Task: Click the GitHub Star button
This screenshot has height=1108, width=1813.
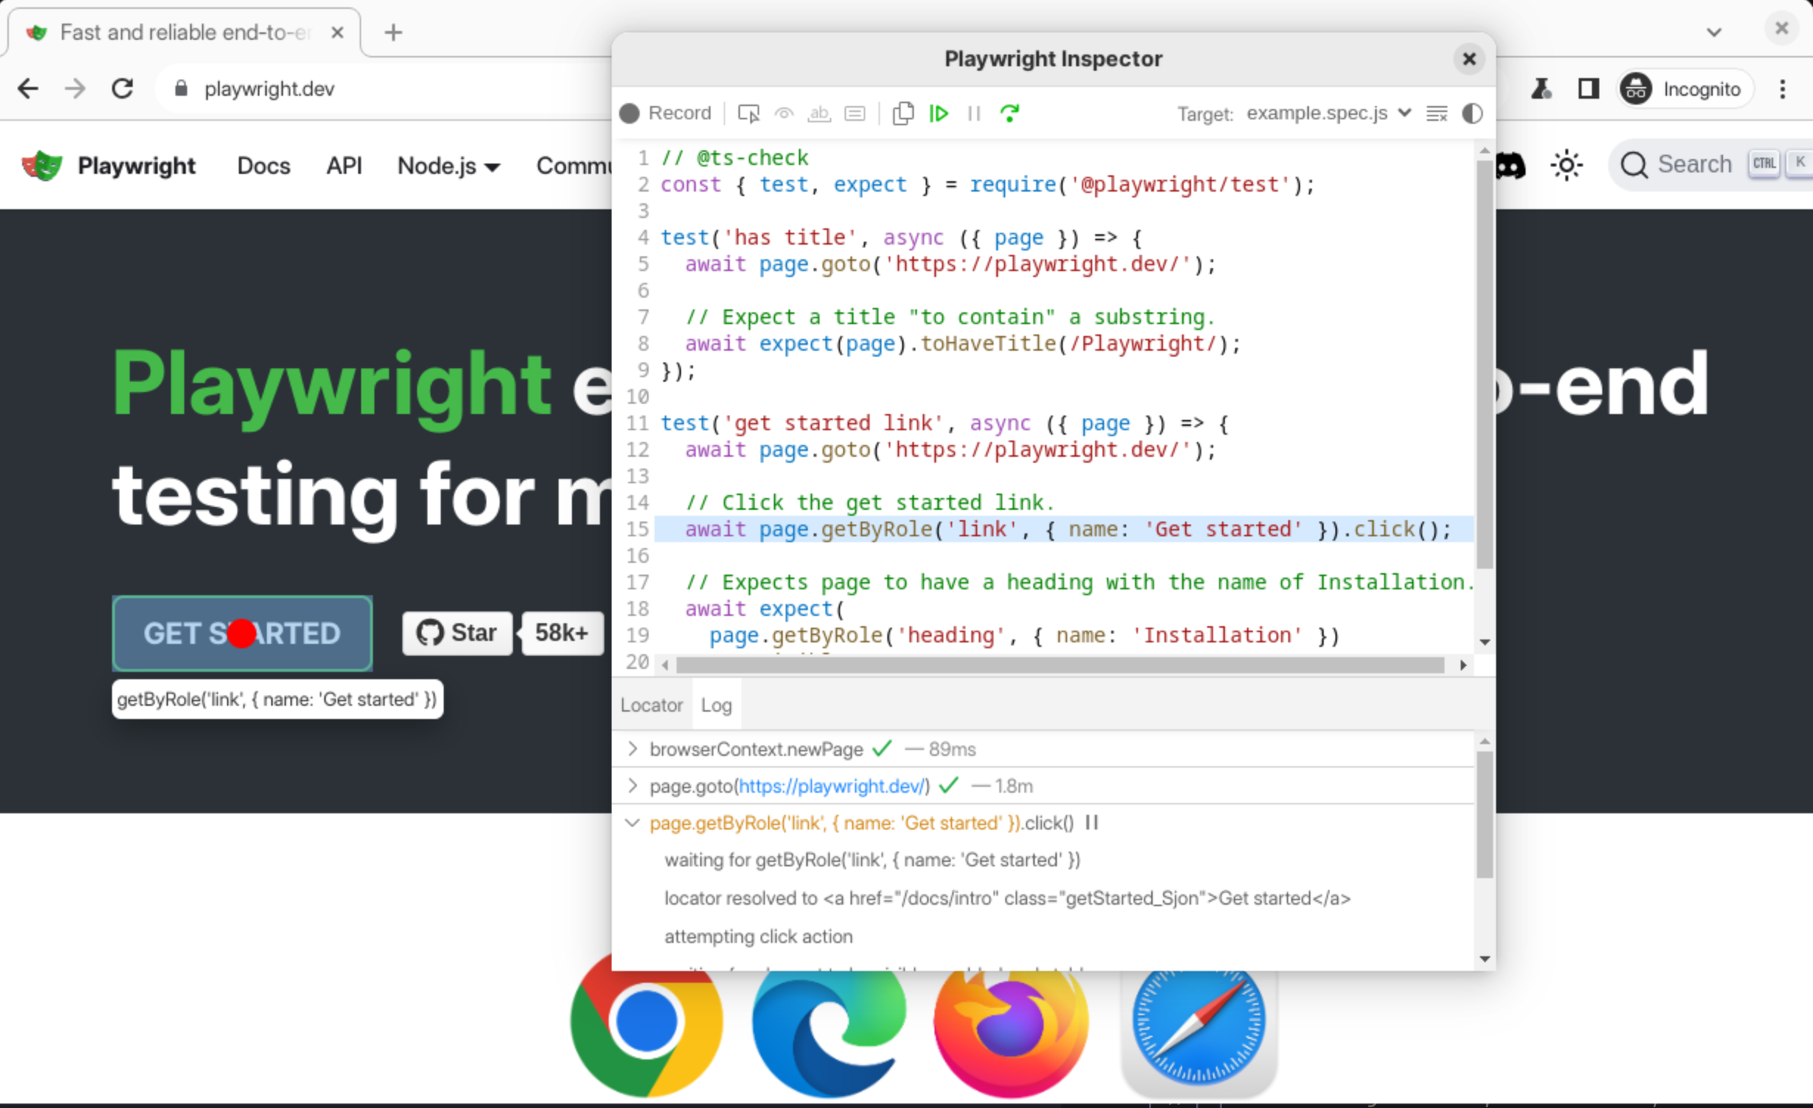Action: coord(457,633)
